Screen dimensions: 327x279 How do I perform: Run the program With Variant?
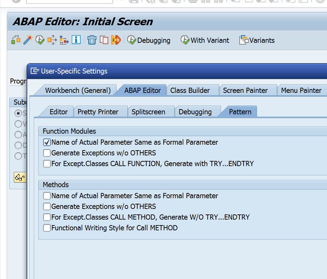click(x=205, y=40)
